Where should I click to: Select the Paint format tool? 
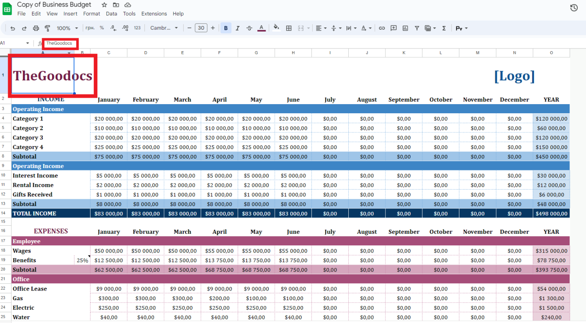(48, 28)
